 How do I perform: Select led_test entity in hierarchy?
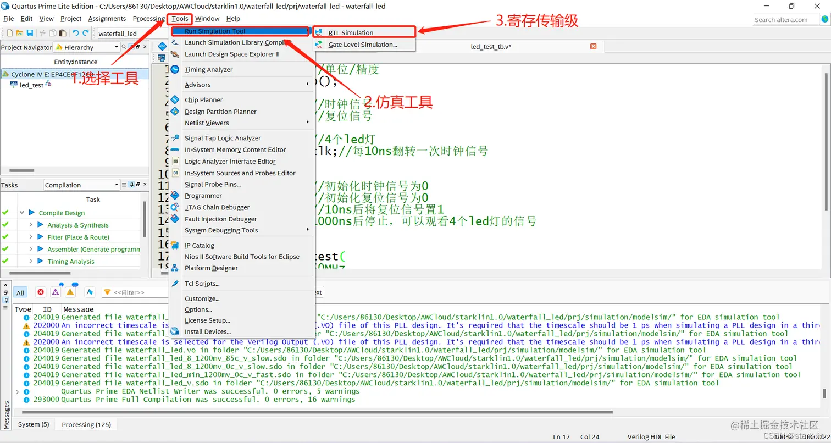pos(31,85)
